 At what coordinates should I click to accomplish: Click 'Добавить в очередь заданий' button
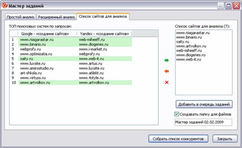204,104
